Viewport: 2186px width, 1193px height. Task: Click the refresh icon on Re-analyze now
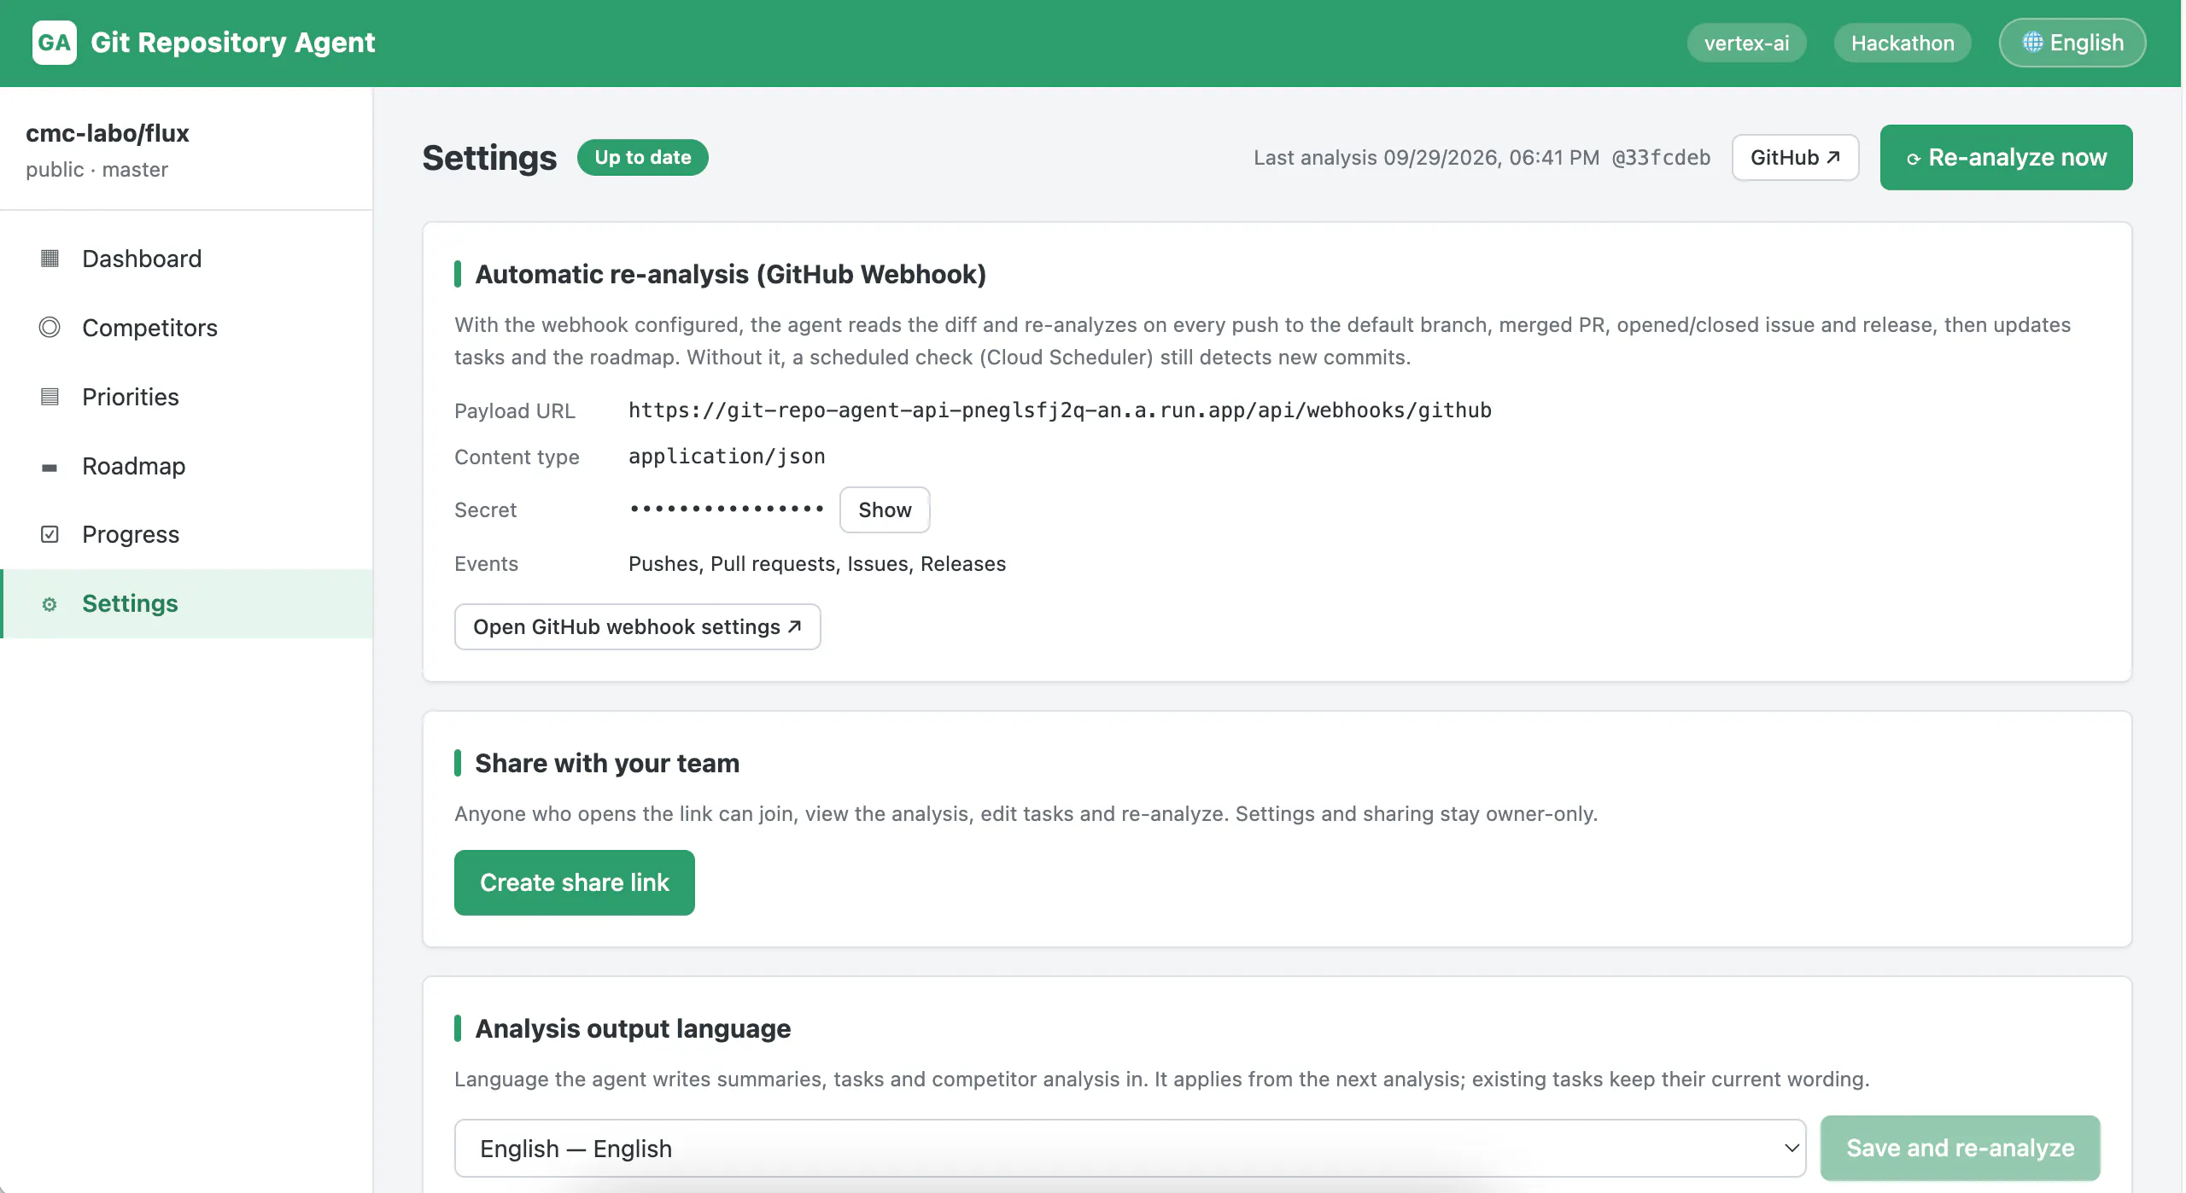[x=1914, y=159]
